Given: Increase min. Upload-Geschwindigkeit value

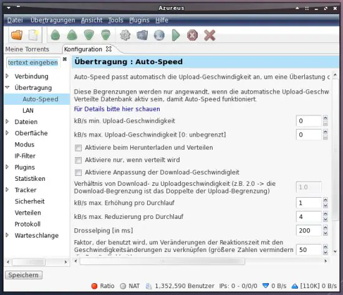Looking at the screenshot, I should point(326,118).
